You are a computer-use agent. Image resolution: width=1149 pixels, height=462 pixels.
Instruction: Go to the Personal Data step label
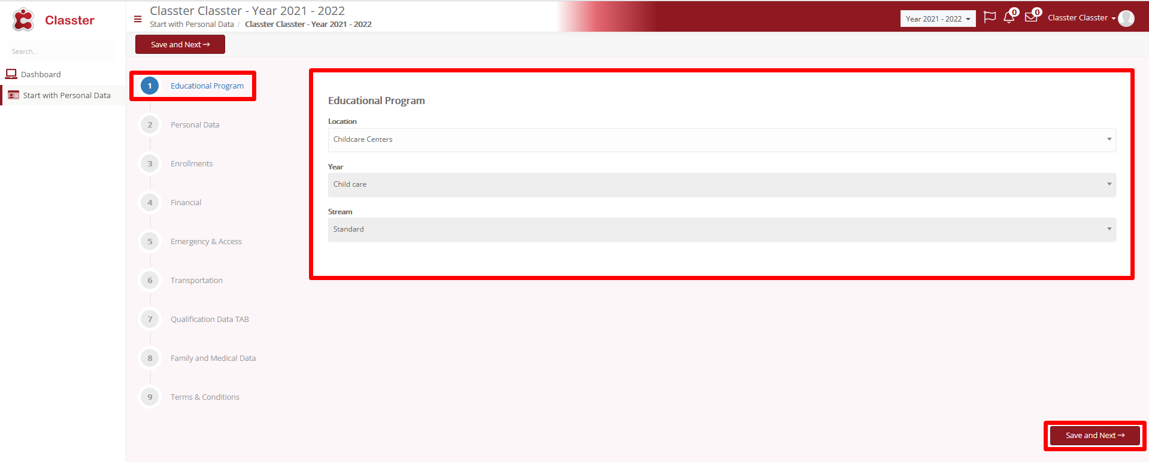(195, 124)
